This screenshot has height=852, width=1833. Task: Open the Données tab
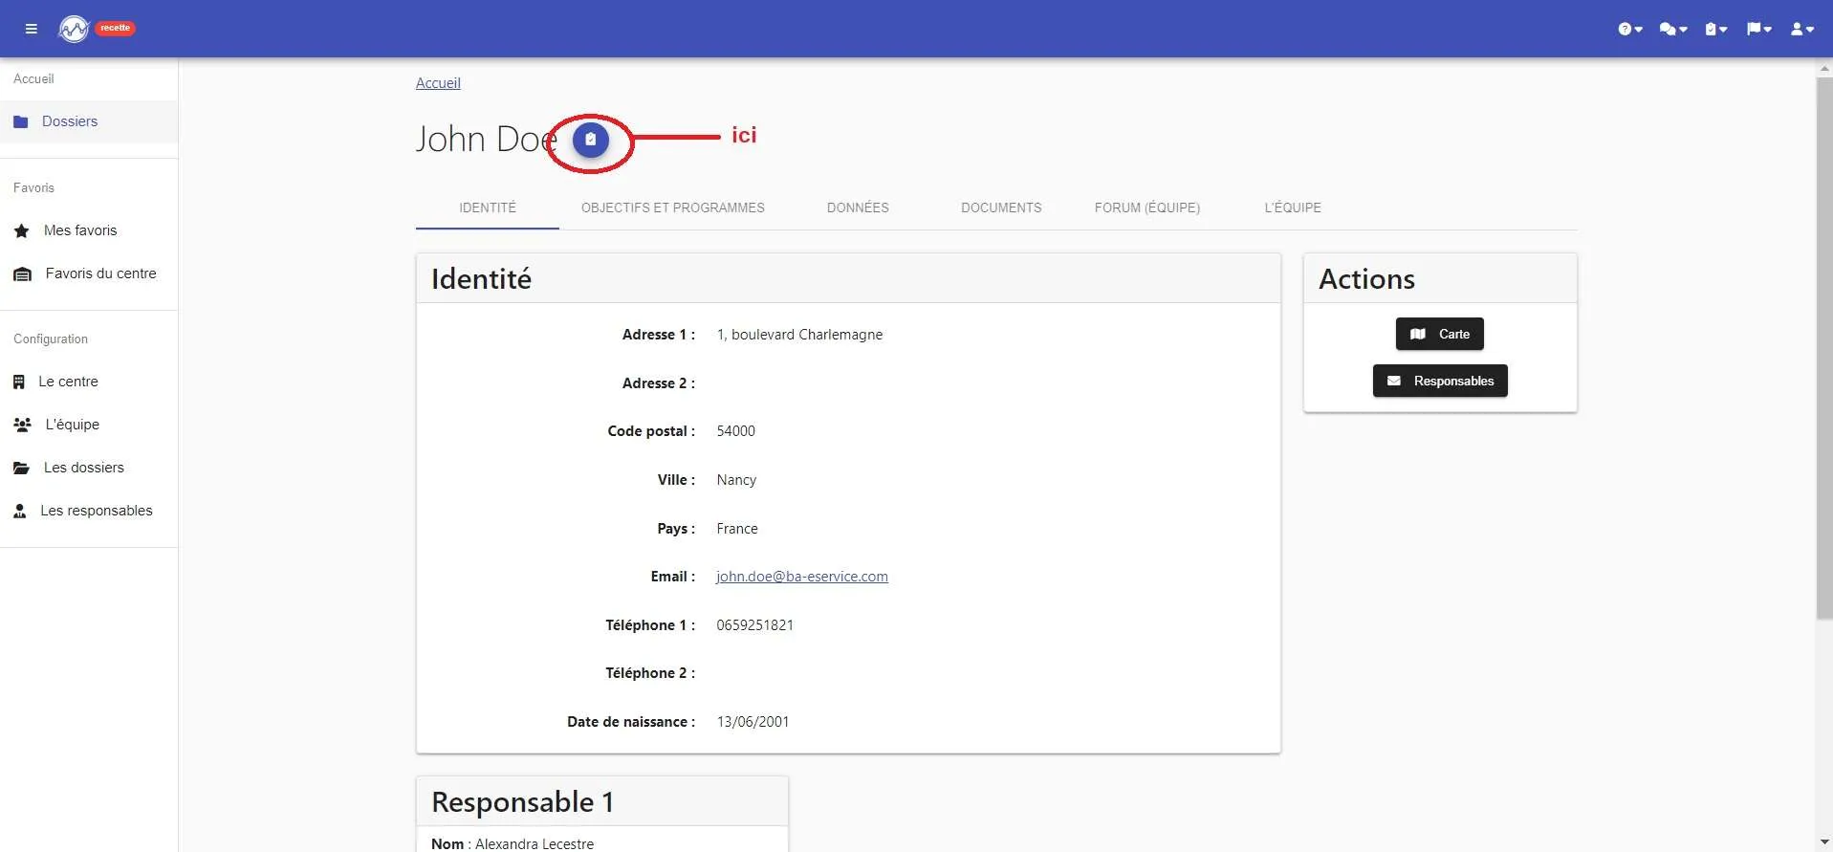[858, 208]
